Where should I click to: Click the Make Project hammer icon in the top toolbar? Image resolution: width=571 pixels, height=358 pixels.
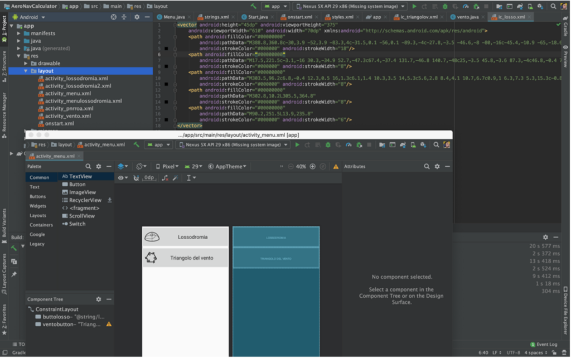pos(254,6)
